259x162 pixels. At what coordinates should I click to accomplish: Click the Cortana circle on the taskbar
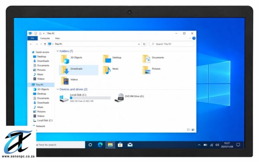(x=90, y=145)
